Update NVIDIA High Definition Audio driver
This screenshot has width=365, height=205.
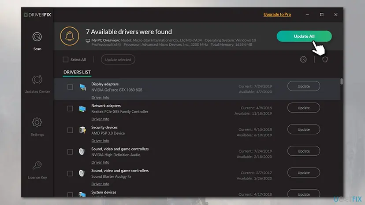point(304,151)
